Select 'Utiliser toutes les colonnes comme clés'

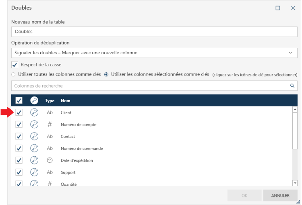tap(14, 74)
